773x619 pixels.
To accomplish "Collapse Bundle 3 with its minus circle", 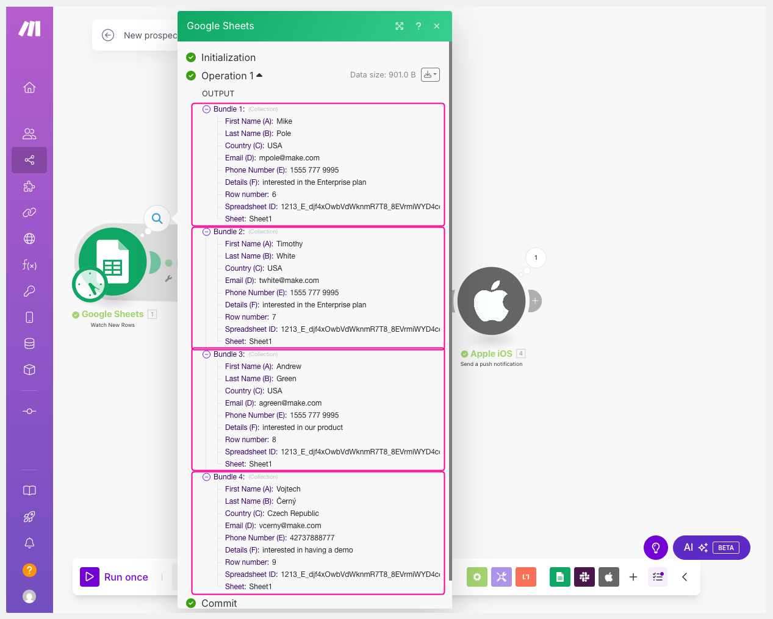I will [x=206, y=354].
